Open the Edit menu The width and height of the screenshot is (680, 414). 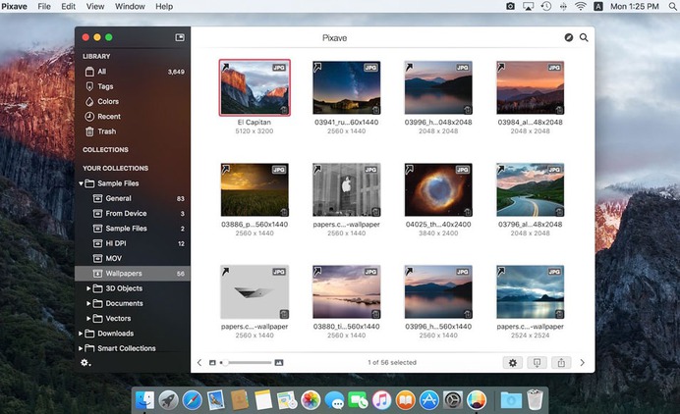pyautogui.click(x=68, y=7)
